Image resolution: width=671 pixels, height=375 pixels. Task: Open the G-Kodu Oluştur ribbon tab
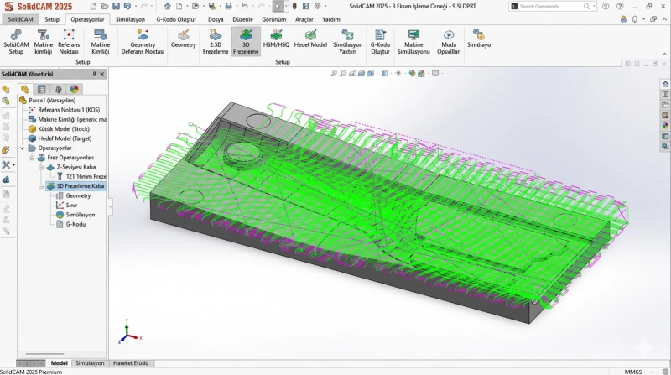point(176,19)
